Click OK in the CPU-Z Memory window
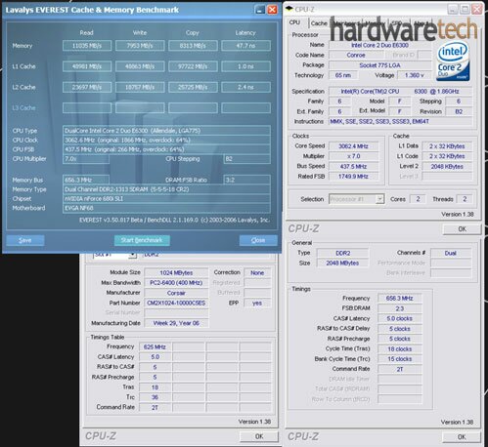This screenshot has height=447, width=488. click(x=462, y=436)
